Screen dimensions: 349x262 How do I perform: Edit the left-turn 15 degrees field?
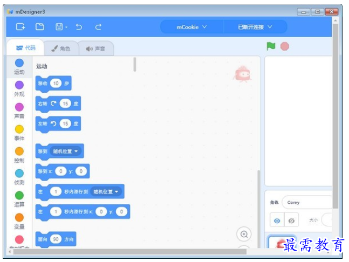pyautogui.click(x=65, y=123)
